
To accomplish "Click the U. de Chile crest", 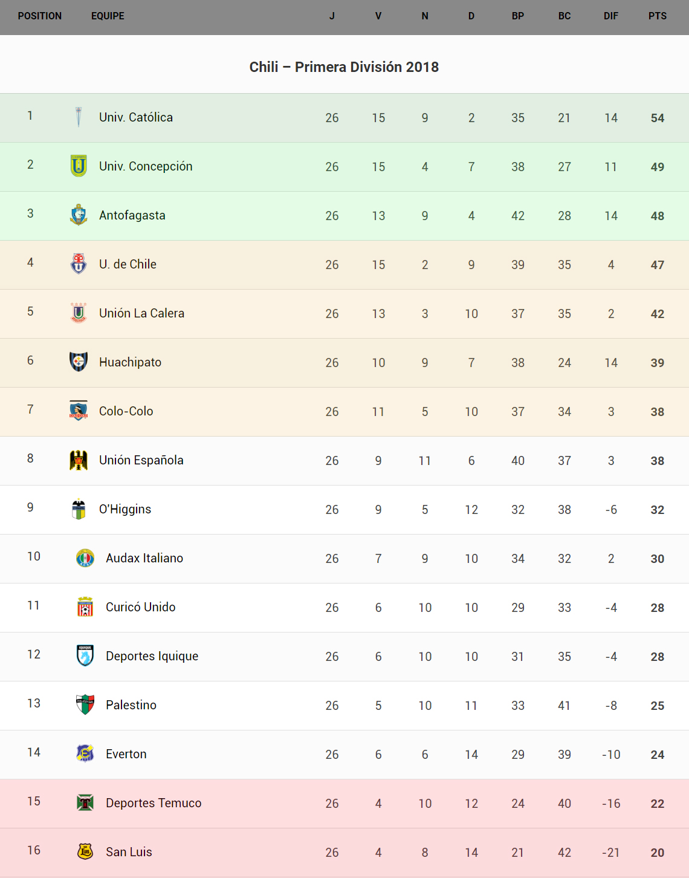I will pyautogui.click(x=79, y=264).
